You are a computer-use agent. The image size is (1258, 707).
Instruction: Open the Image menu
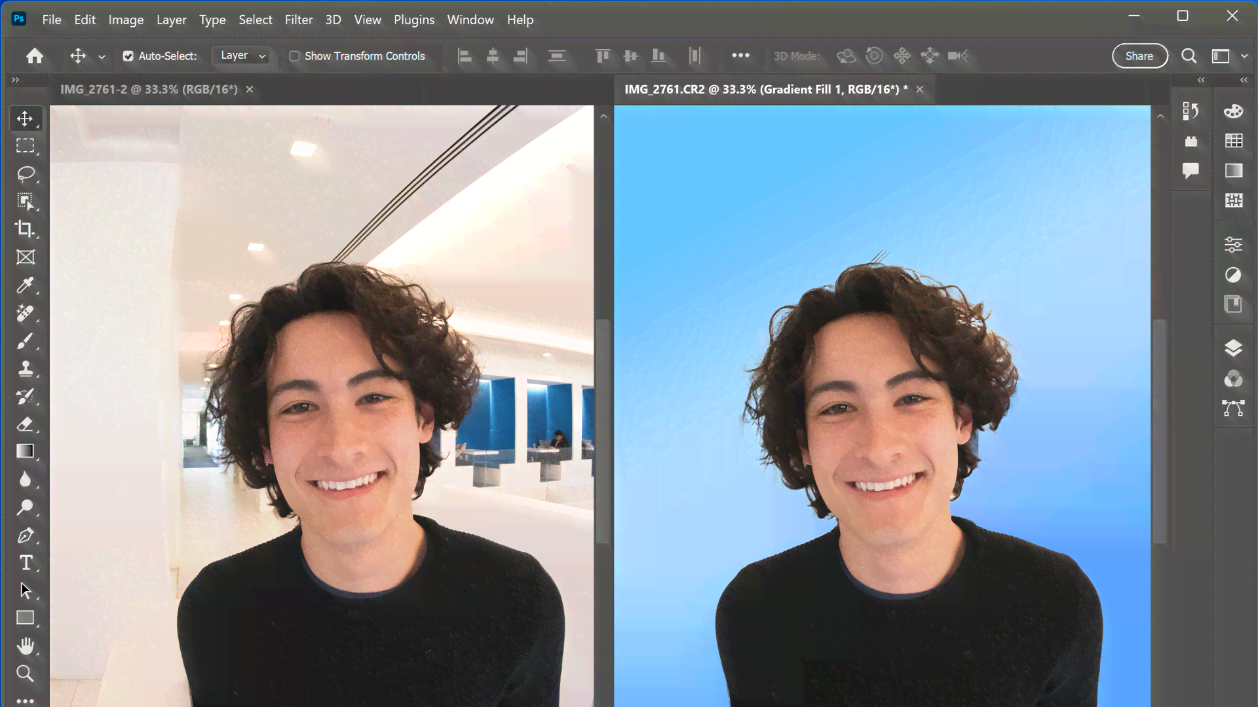pyautogui.click(x=126, y=20)
